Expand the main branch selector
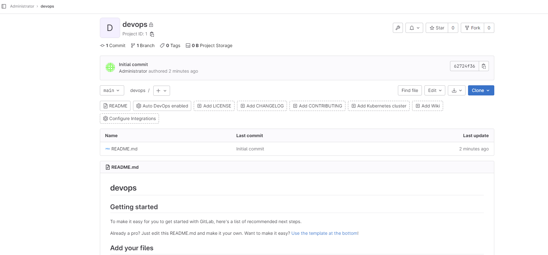Screen dimensions: 548x255 pos(112,90)
